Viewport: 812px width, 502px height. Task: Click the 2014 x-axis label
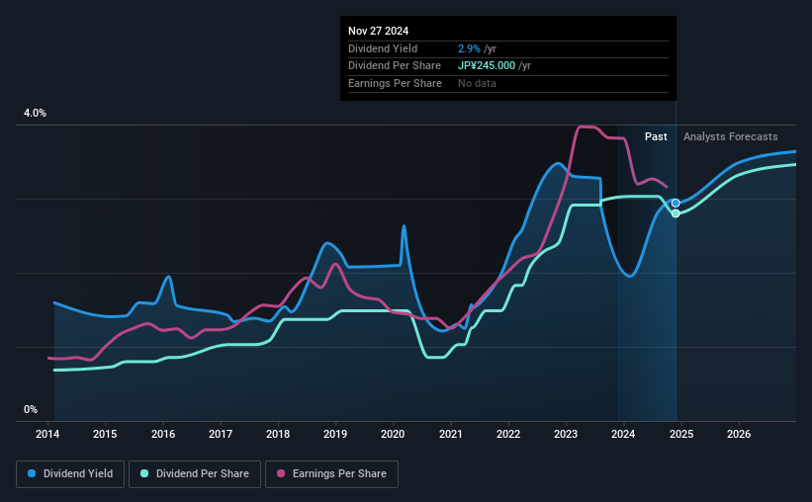[47, 434]
